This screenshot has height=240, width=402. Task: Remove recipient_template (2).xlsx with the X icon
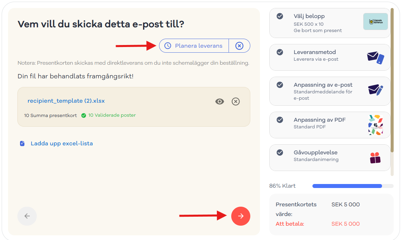pyautogui.click(x=236, y=102)
